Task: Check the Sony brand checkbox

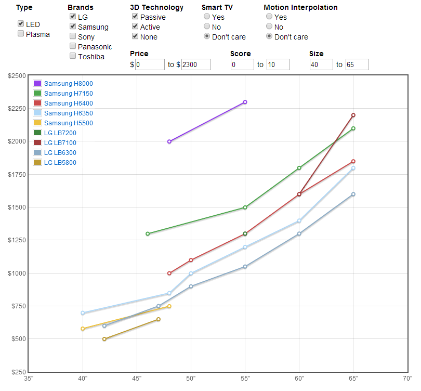Action: [73, 36]
